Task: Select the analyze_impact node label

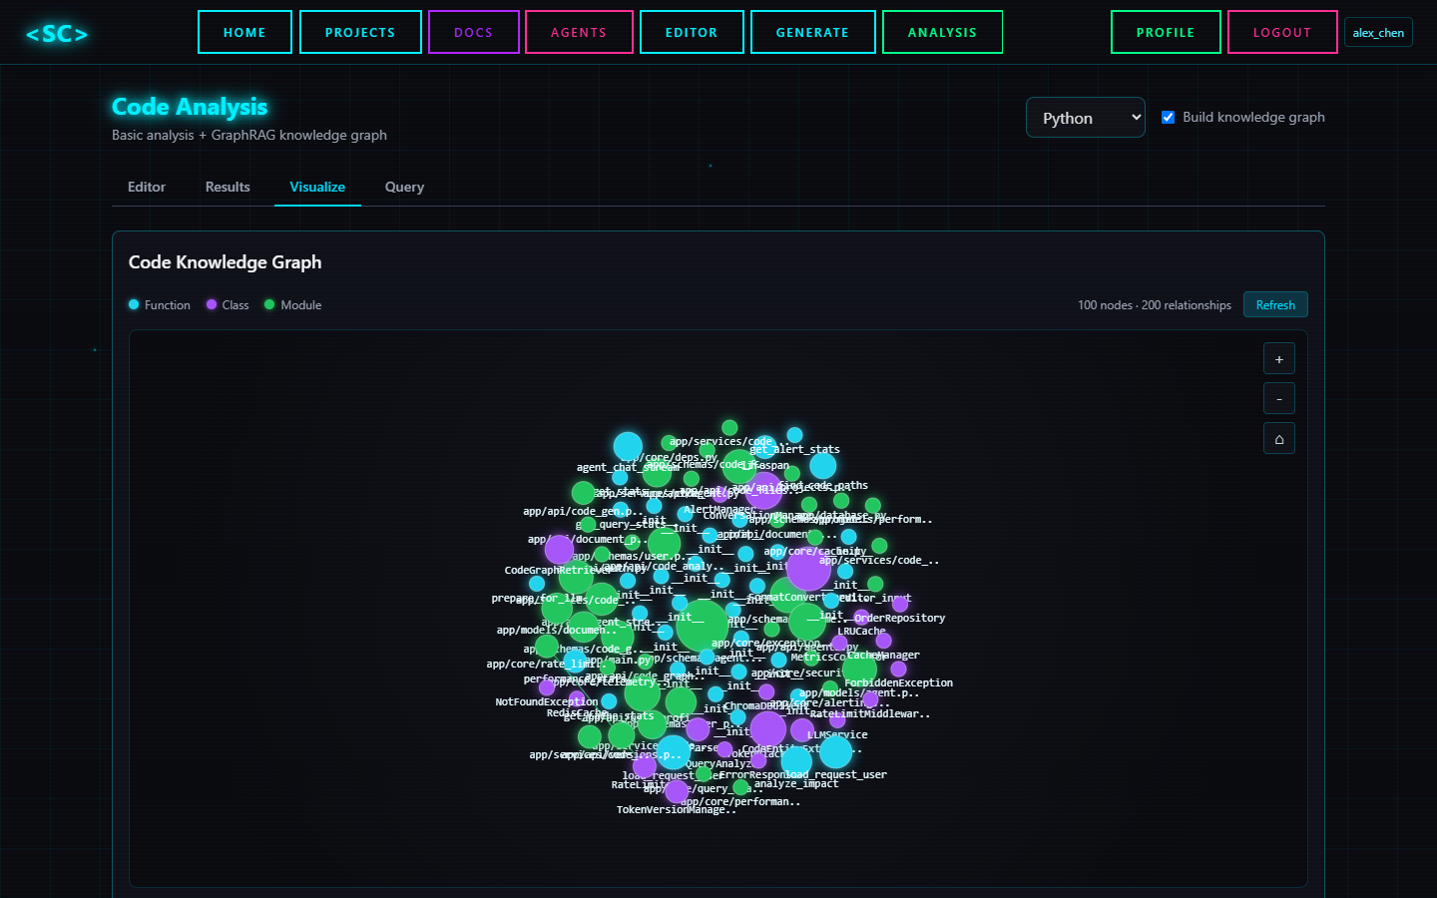Action: (x=796, y=783)
